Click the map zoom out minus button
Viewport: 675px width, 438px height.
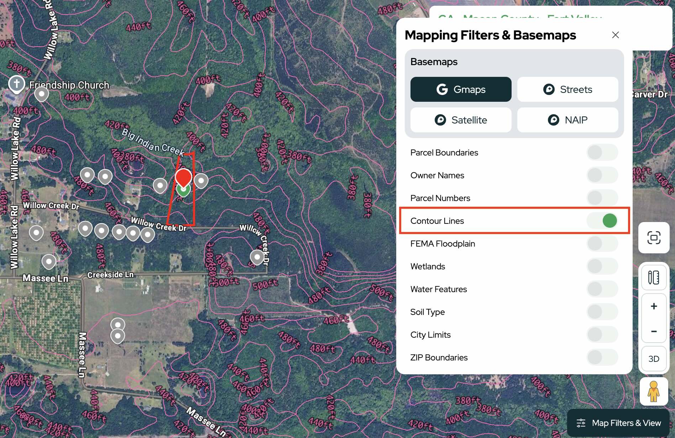[x=654, y=331]
